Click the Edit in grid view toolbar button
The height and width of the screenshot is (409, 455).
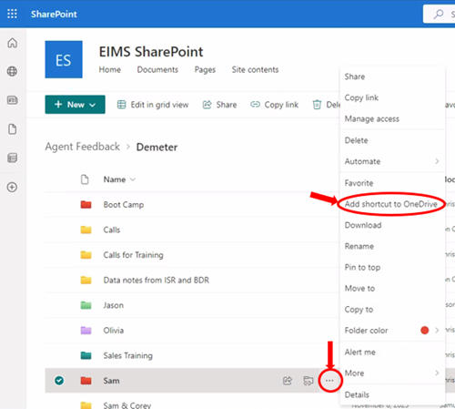point(153,105)
